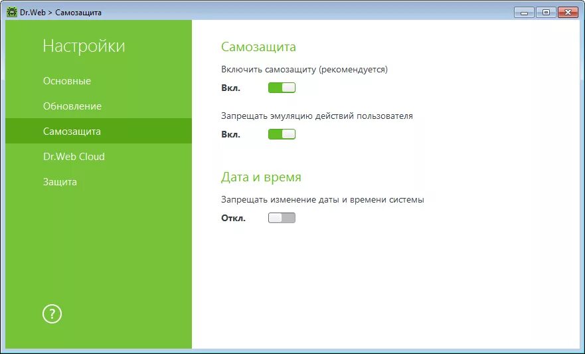This screenshot has width=585, height=354.
Task: Enable 'Запрещать изменение даты и времени' switch
Action: coord(282,218)
